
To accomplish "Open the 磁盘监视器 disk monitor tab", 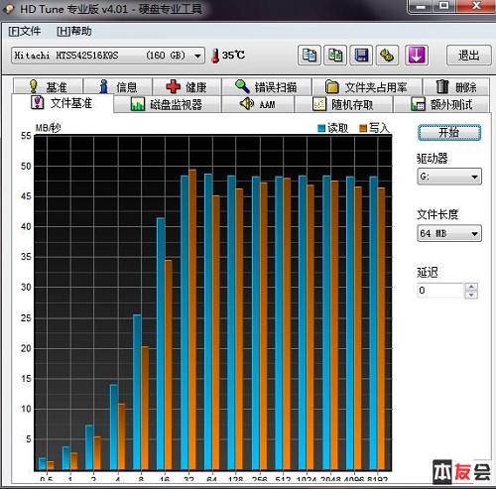I will (x=167, y=104).
